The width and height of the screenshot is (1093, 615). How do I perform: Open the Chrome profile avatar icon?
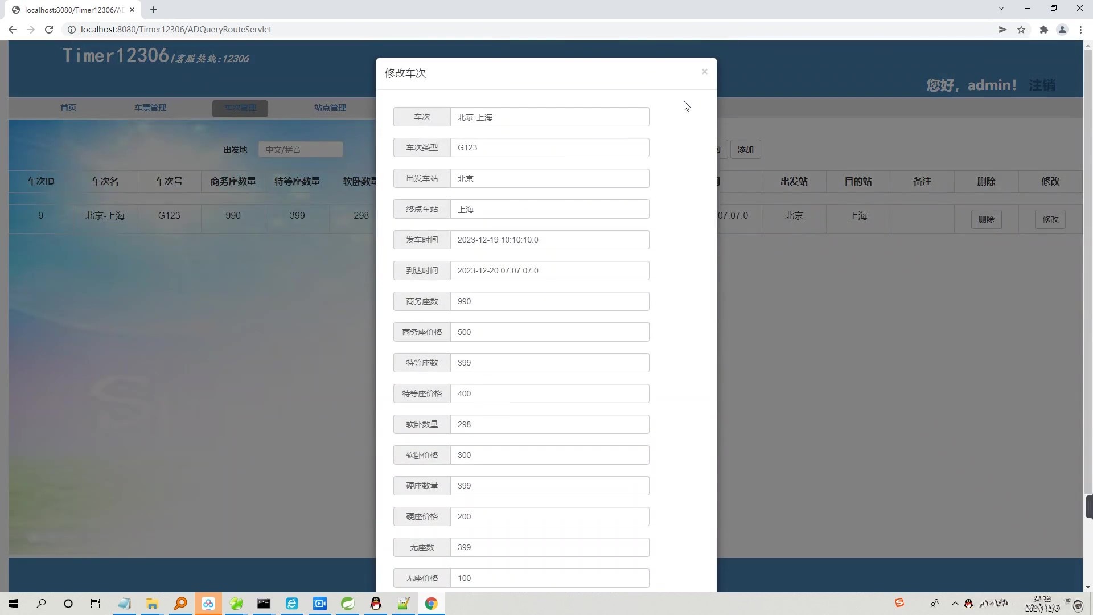[x=1062, y=30]
